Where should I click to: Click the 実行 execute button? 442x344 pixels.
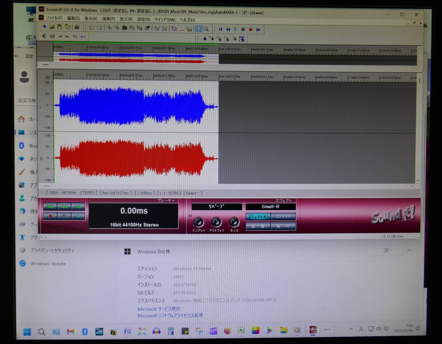[x=283, y=226]
